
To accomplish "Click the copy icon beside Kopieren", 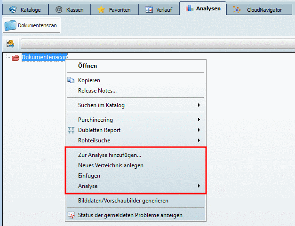I will pyautogui.click(x=71, y=80).
